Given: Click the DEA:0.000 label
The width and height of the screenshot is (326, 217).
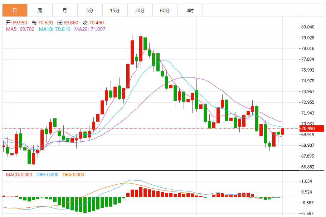Looking at the screenshot, I should pos(73,175).
